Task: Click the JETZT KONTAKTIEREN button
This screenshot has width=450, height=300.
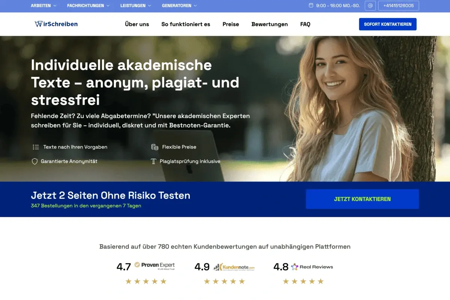Action: coord(362,199)
